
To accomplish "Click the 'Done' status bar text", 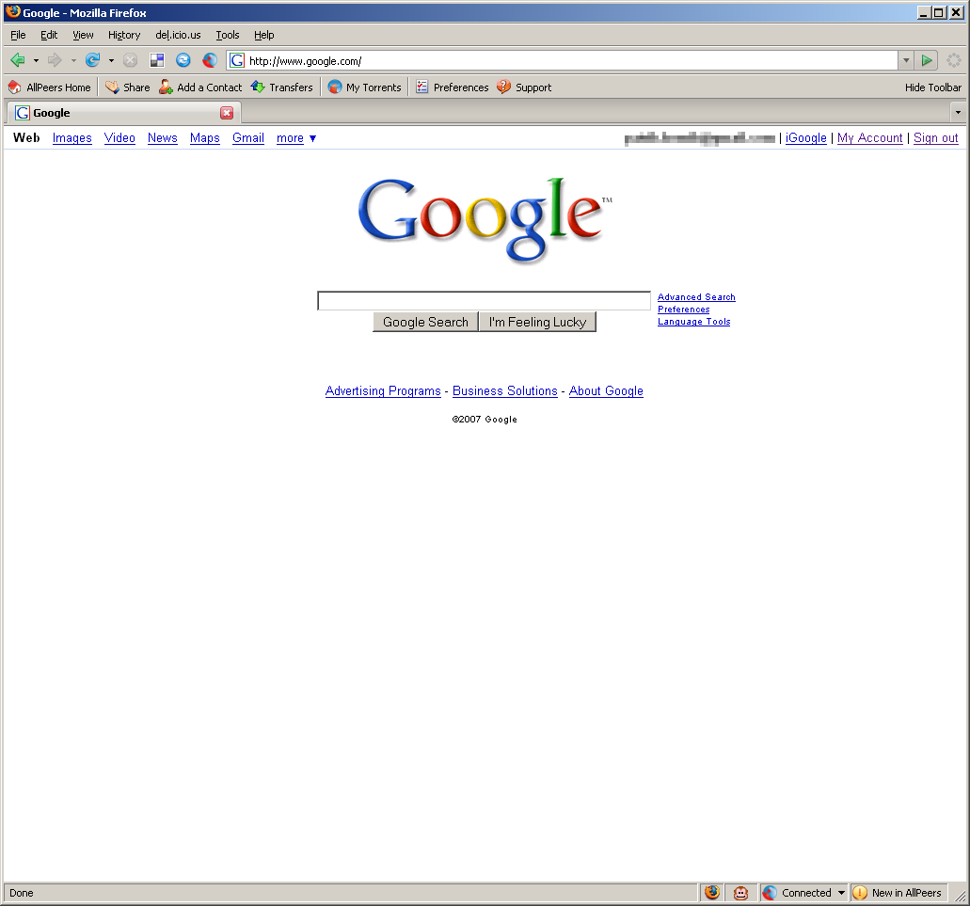I will (x=22, y=893).
